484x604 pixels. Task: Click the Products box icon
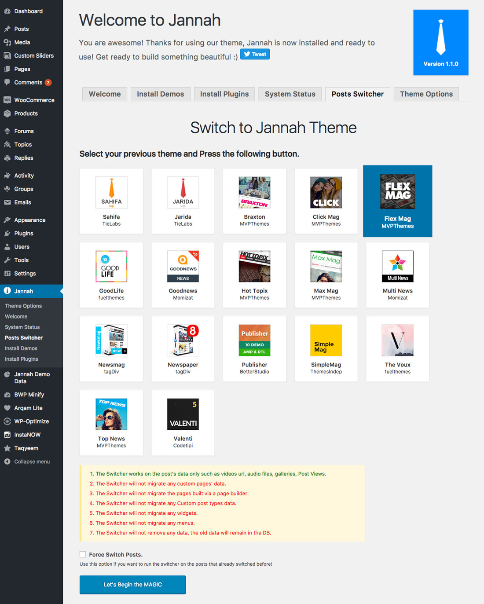coord(7,113)
